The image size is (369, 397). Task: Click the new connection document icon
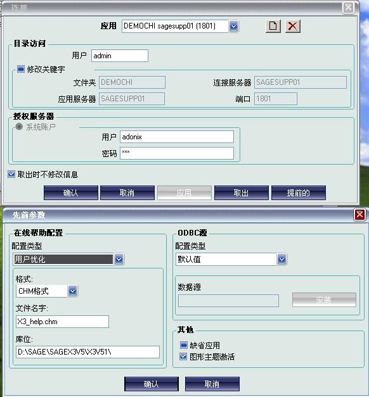[273, 26]
